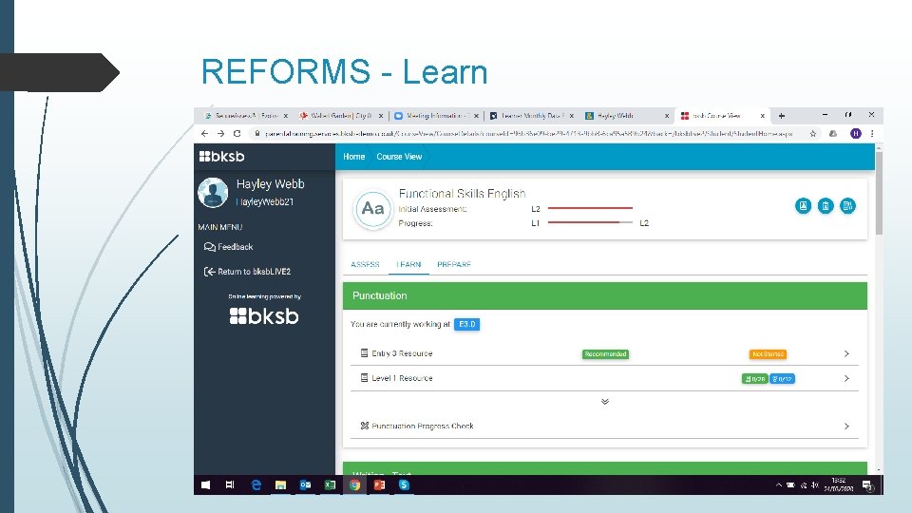Click the page vertical scrollbar

(x=879, y=192)
